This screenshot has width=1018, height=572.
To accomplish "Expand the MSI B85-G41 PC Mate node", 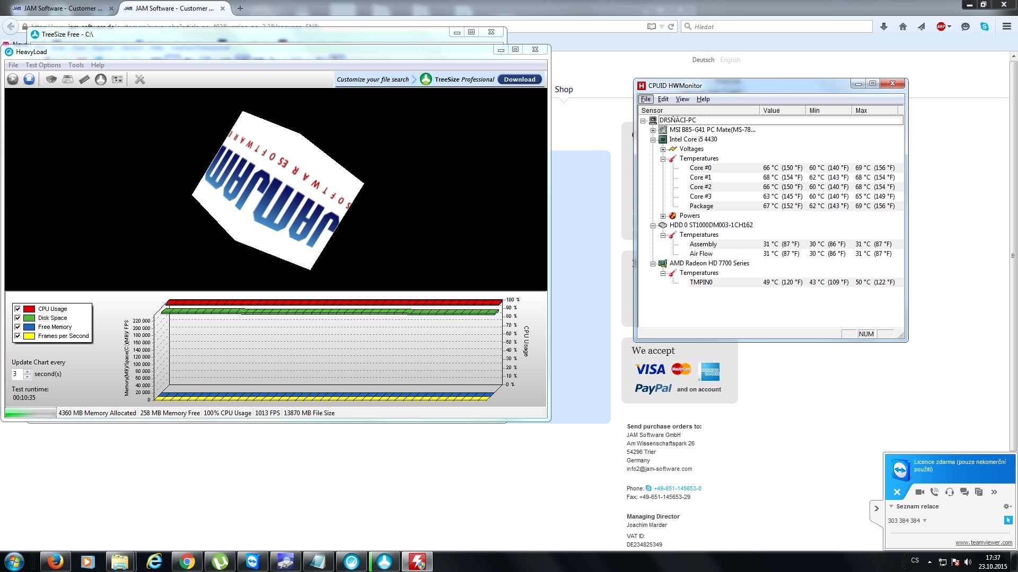I will coord(653,130).
